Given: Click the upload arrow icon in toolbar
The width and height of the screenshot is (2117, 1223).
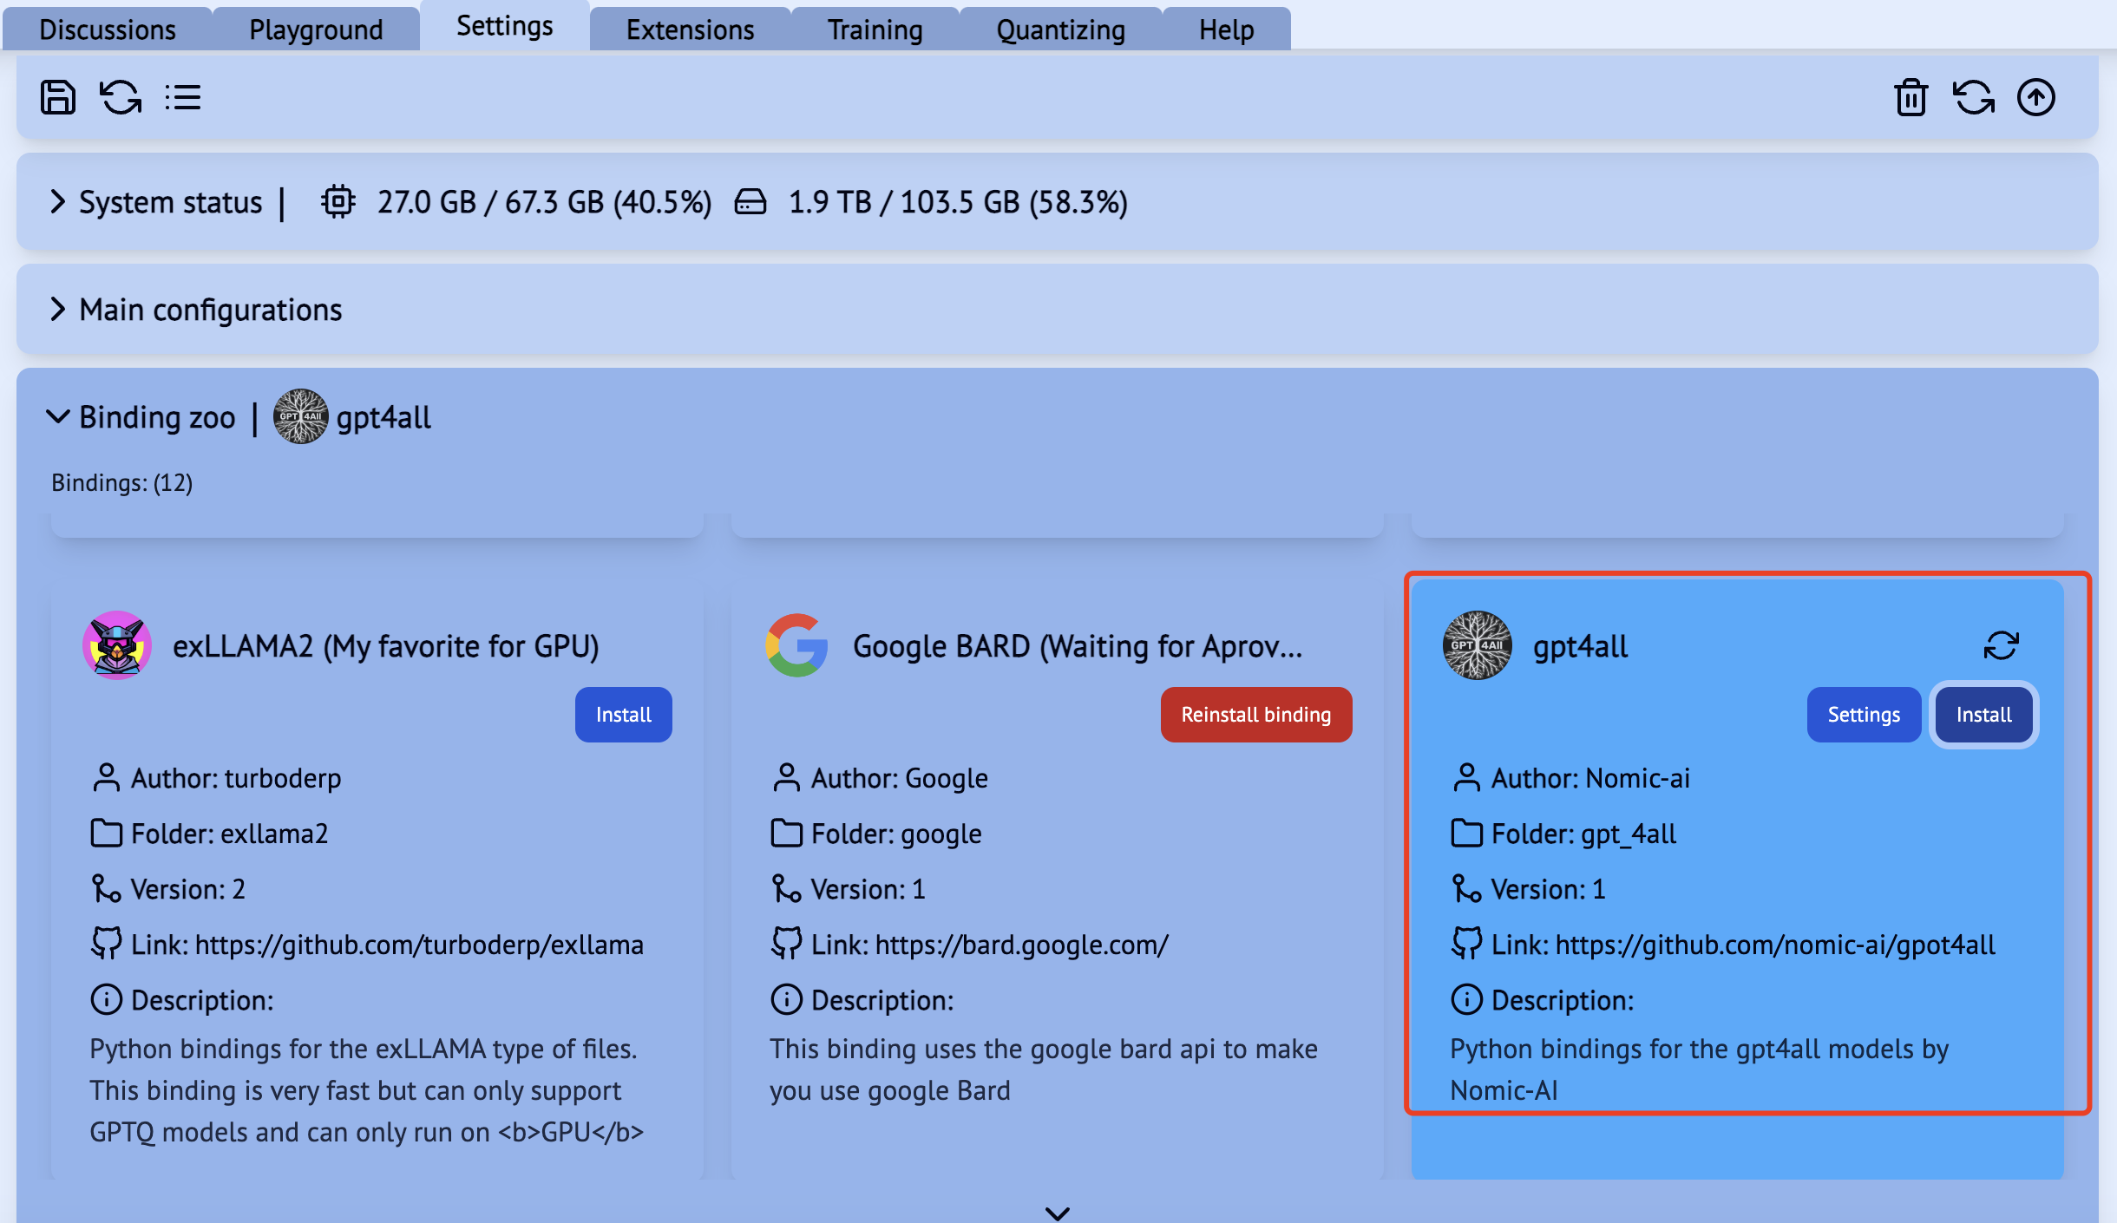Looking at the screenshot, I should tap(2036, 97).
